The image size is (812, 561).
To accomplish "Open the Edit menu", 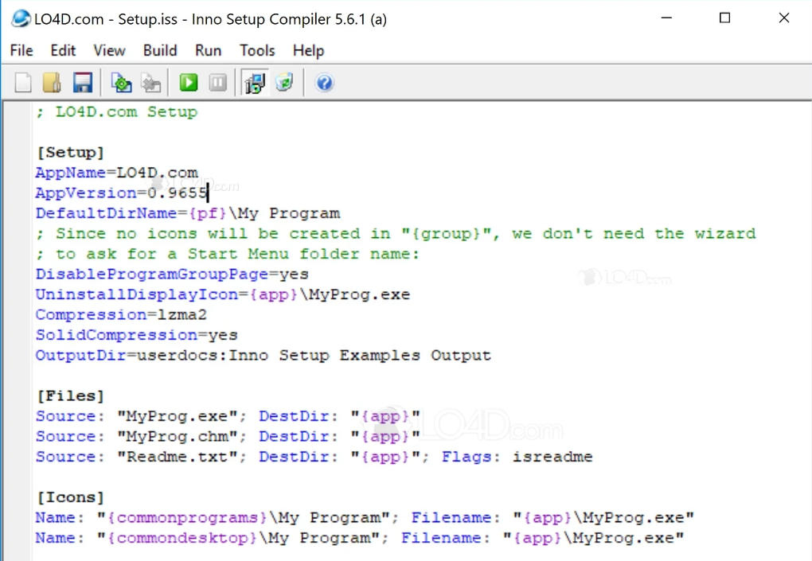I will click(x=63, y=50).
